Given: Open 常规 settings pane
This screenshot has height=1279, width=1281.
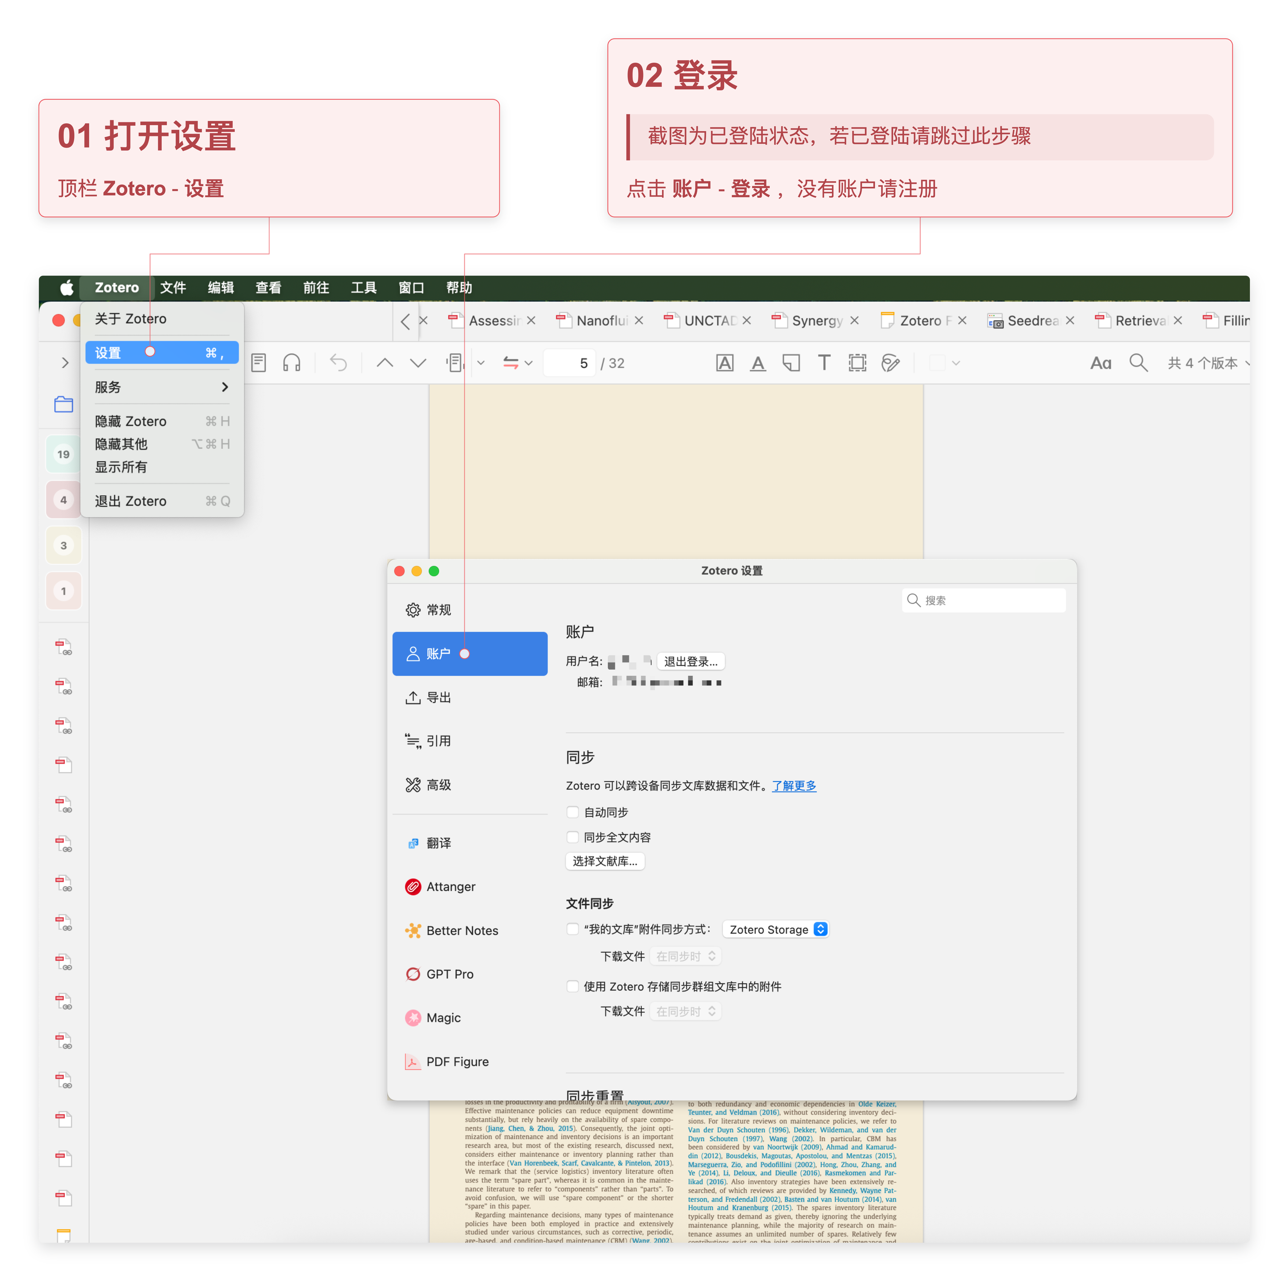Looking at the screenshot, I should (470, 610).
